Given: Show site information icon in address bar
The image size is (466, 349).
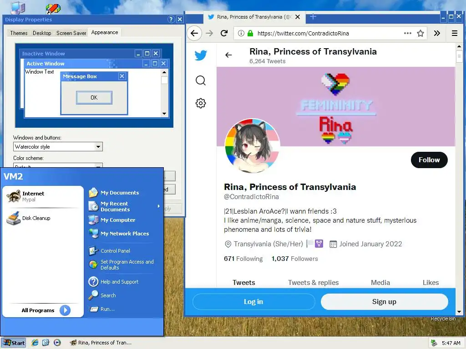Looking at the screenshot, I should pyautogui.click(x=241, y=33).
